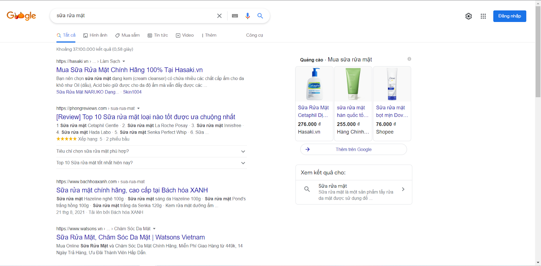
Task: Switch to the Video tab
Action: (185, 35)
